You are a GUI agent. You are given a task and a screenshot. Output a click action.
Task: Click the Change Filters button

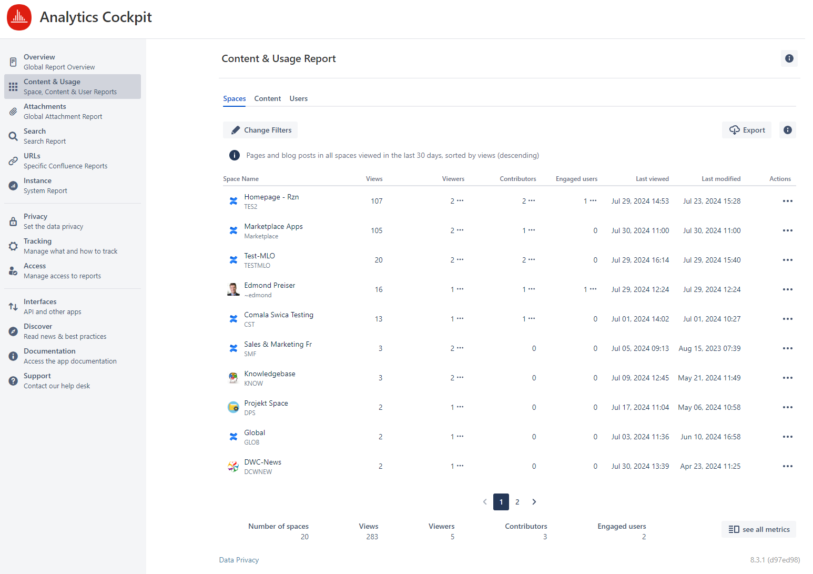[260, 130]
